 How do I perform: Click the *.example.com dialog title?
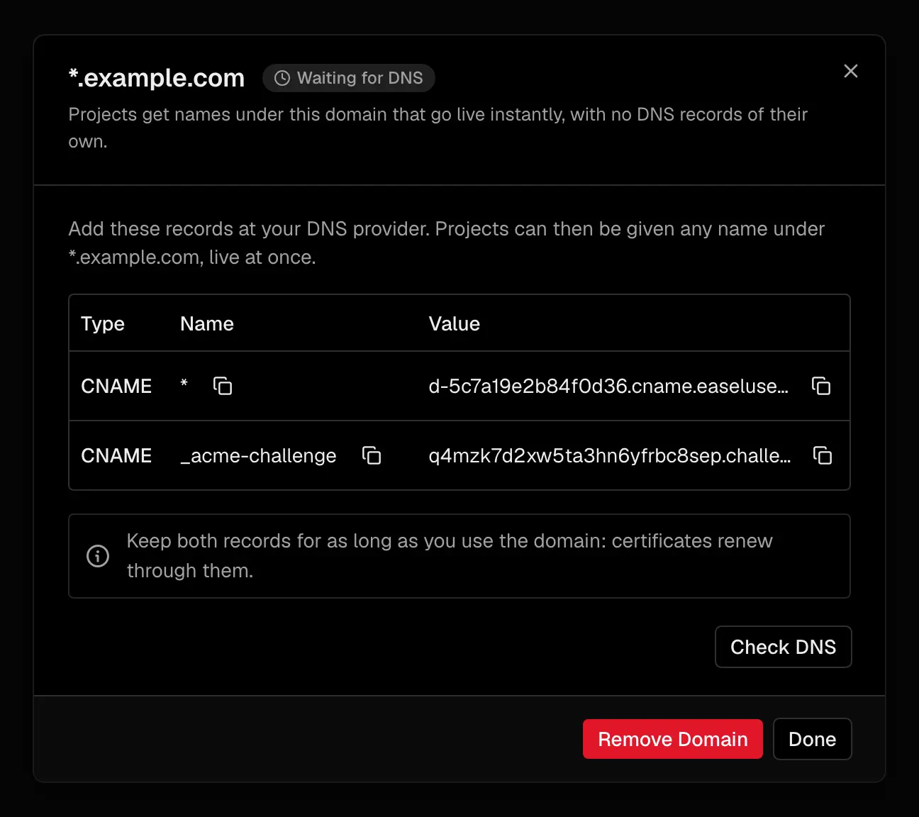(x=157, y=77)
